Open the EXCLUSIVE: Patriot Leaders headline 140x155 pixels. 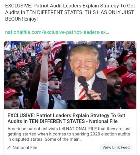(x=66, y=118)
